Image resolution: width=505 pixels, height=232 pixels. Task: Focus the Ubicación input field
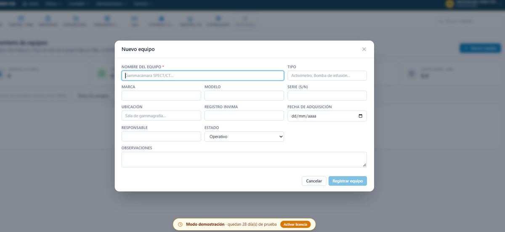(x=161, y=116)
